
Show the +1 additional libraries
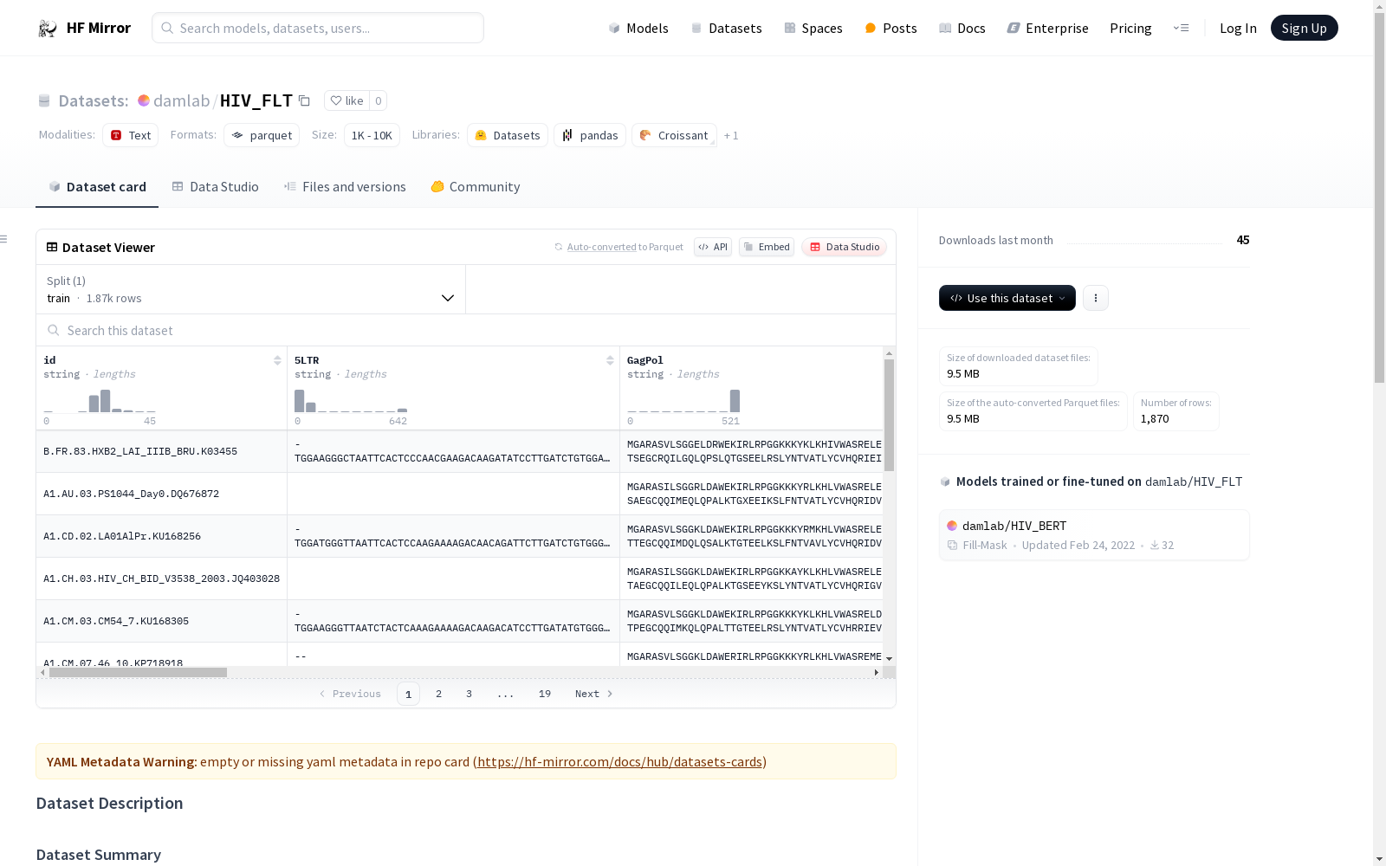tap(731, 135)
